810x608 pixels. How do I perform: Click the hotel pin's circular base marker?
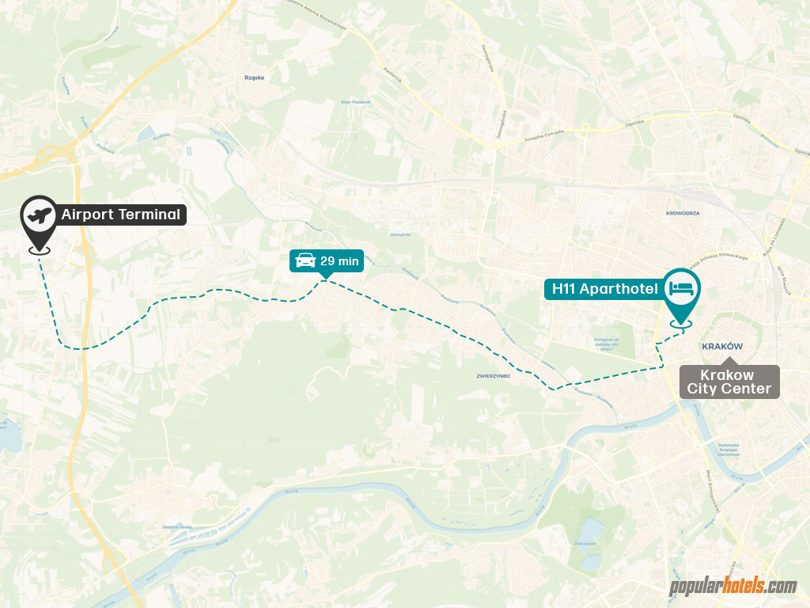(681, 324)
